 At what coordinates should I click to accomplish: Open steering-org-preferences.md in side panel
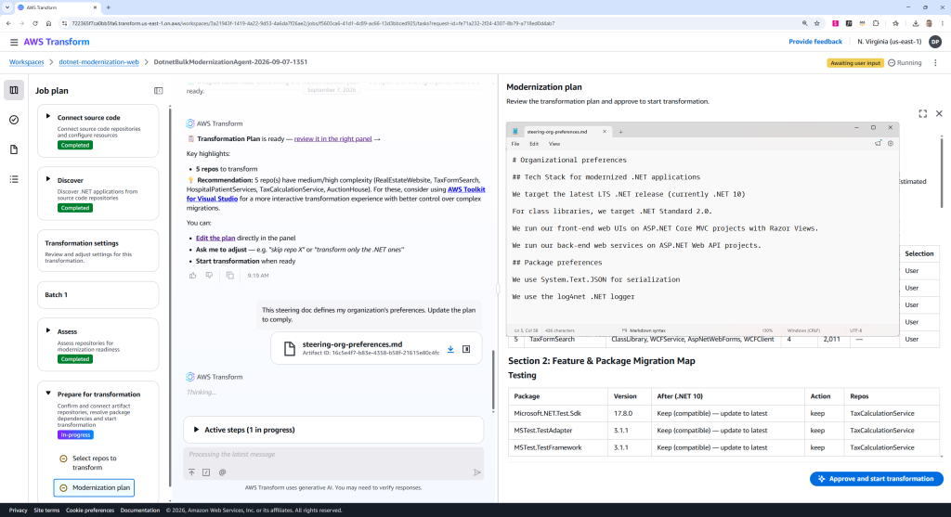pyautogui.click(x=466, y=349)
